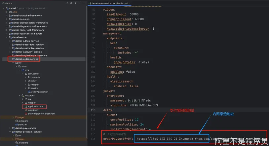The width and height of the screenshot is (269, 146).
Task: Collapse the damai-order-service module
Action: (10, 59)
